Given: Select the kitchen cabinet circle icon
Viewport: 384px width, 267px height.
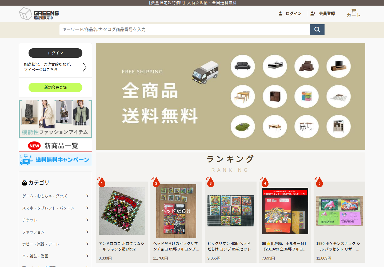Looking at the screenshot, I should [x=338, y=127].
